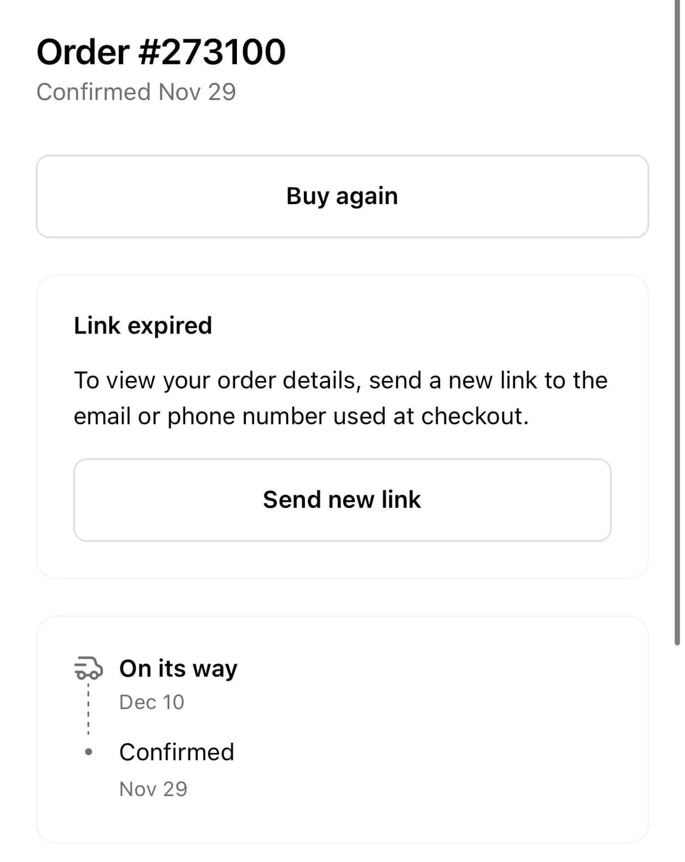Select the On its way status
685x862 pixels.
click(178, 669)
